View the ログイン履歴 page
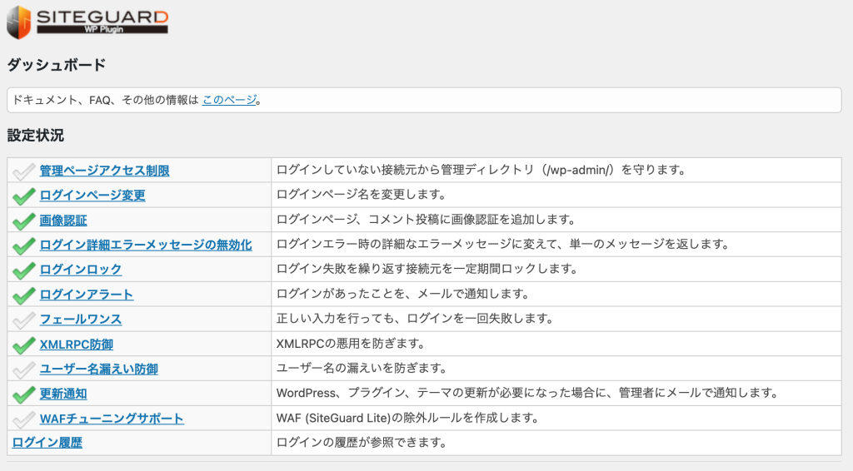Image resolution: width=853 pixels, height=471 pixels. click(x=47, y=443)
